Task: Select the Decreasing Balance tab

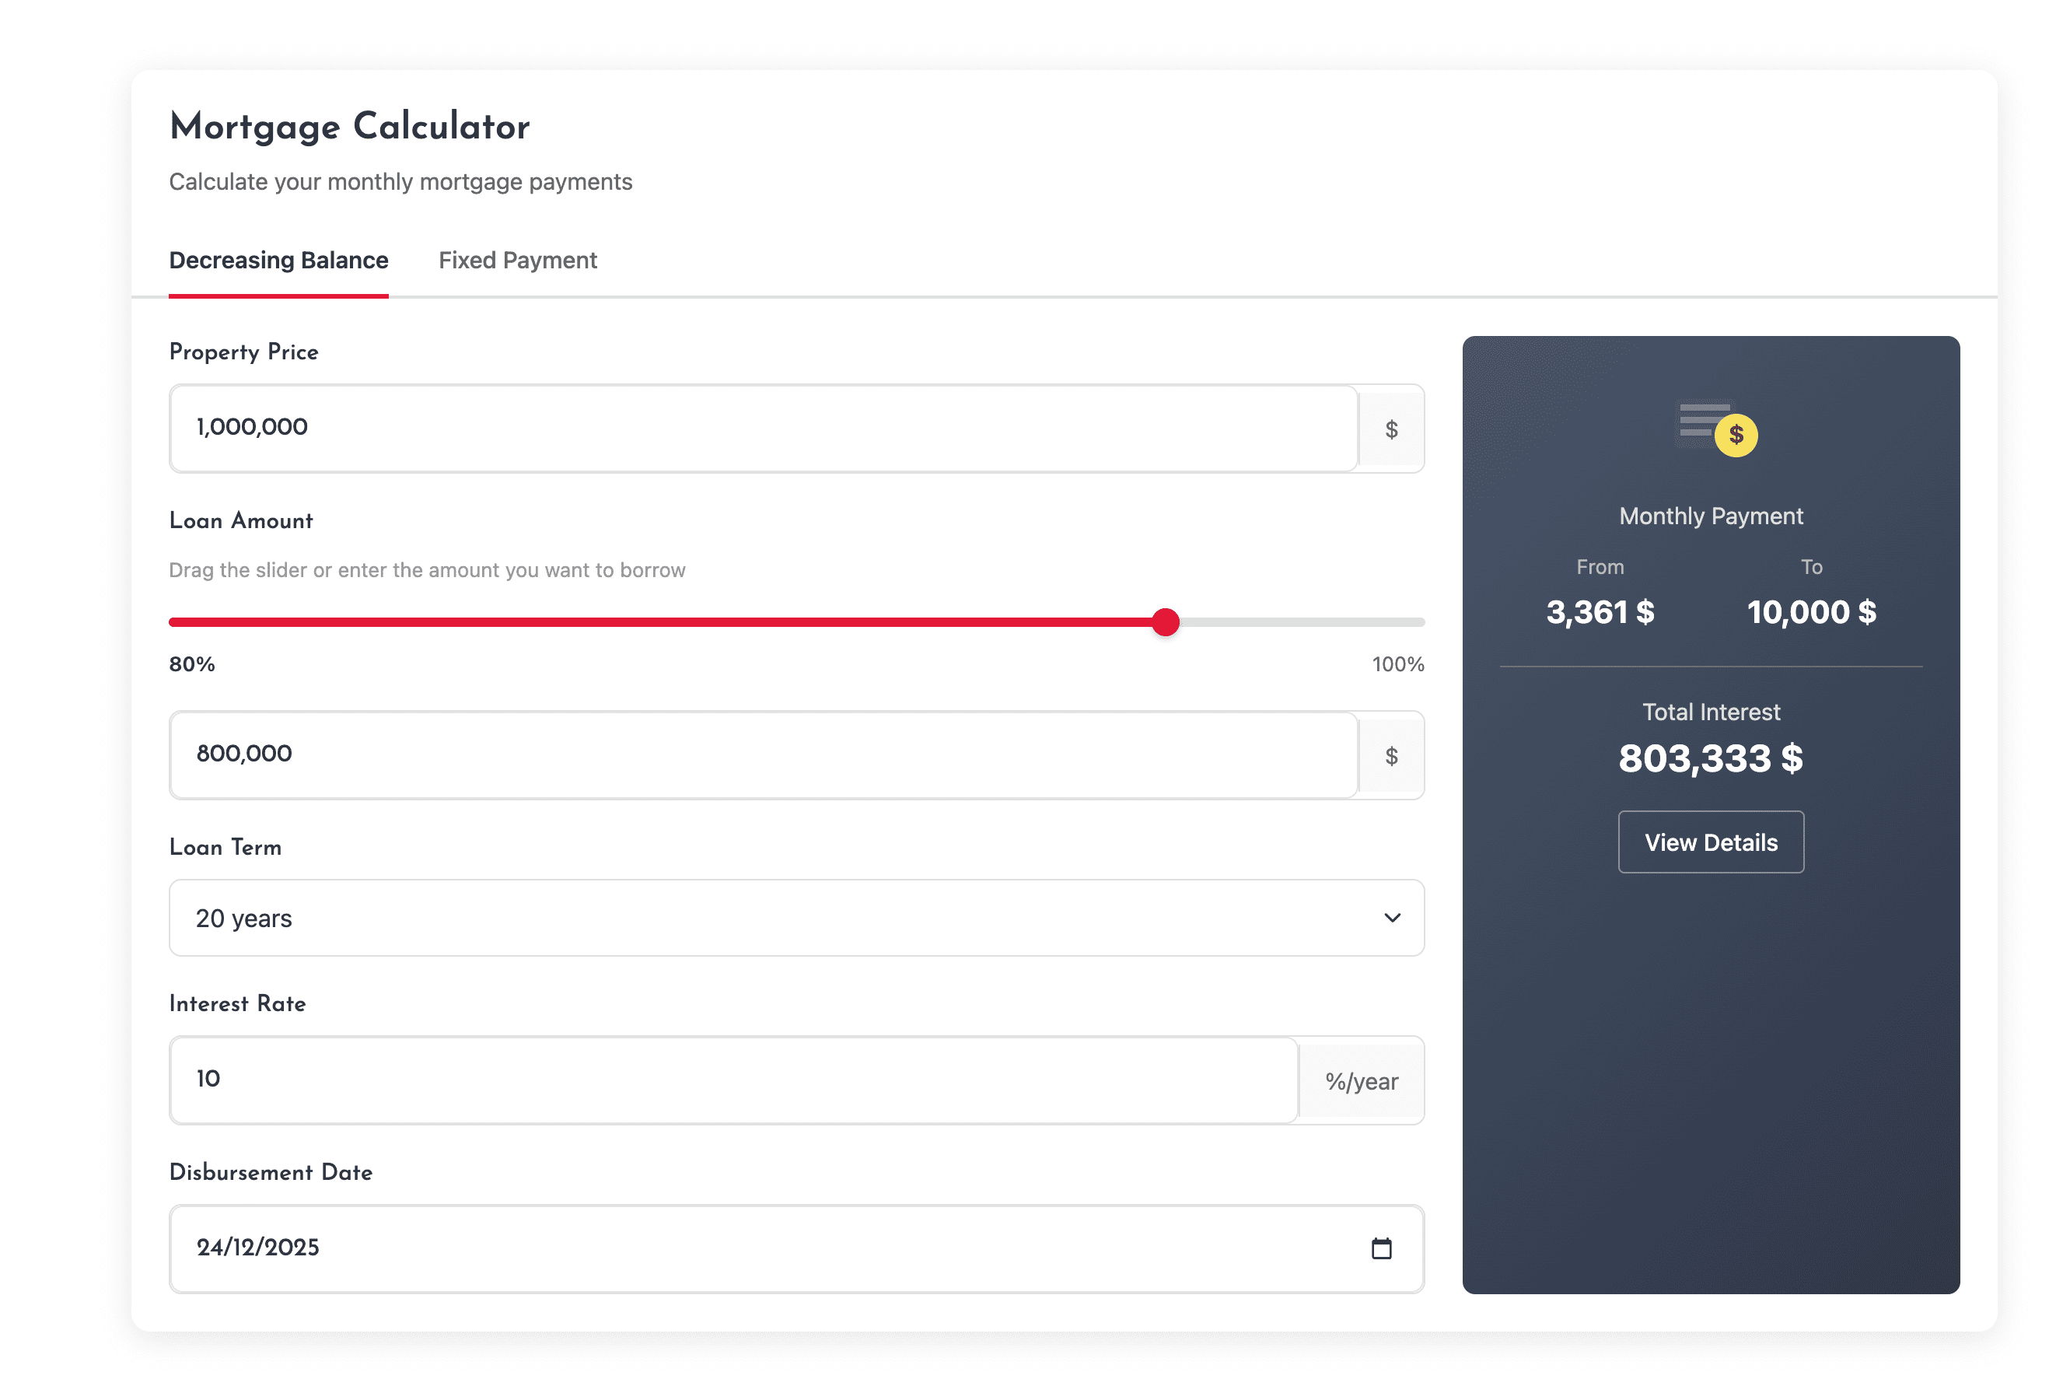Action: (x=278, y=260)
